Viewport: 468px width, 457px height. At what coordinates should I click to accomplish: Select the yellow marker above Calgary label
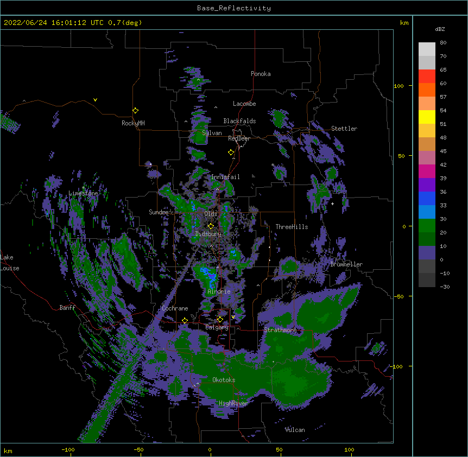[220, 320]
